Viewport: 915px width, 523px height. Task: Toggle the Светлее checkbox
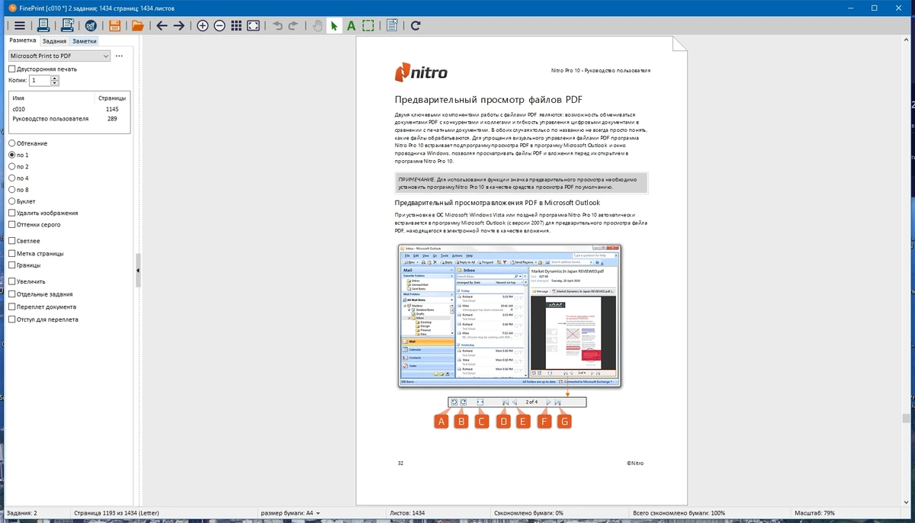click(x=11, y=241)
